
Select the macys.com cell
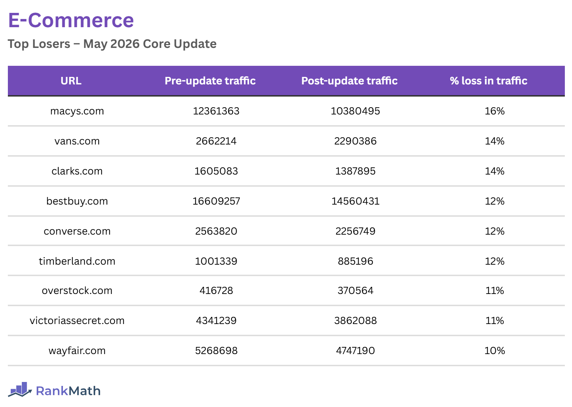[x=77, y=111]
